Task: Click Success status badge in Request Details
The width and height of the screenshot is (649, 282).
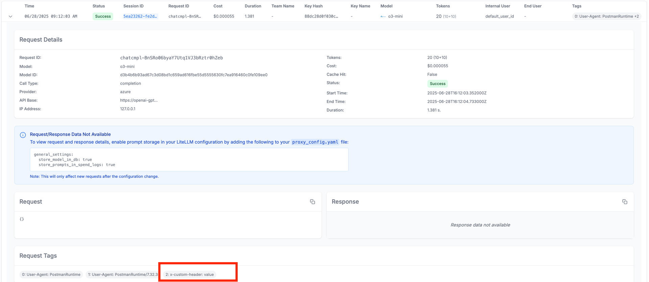Action: pyautogui.click(x=437, y=84)
